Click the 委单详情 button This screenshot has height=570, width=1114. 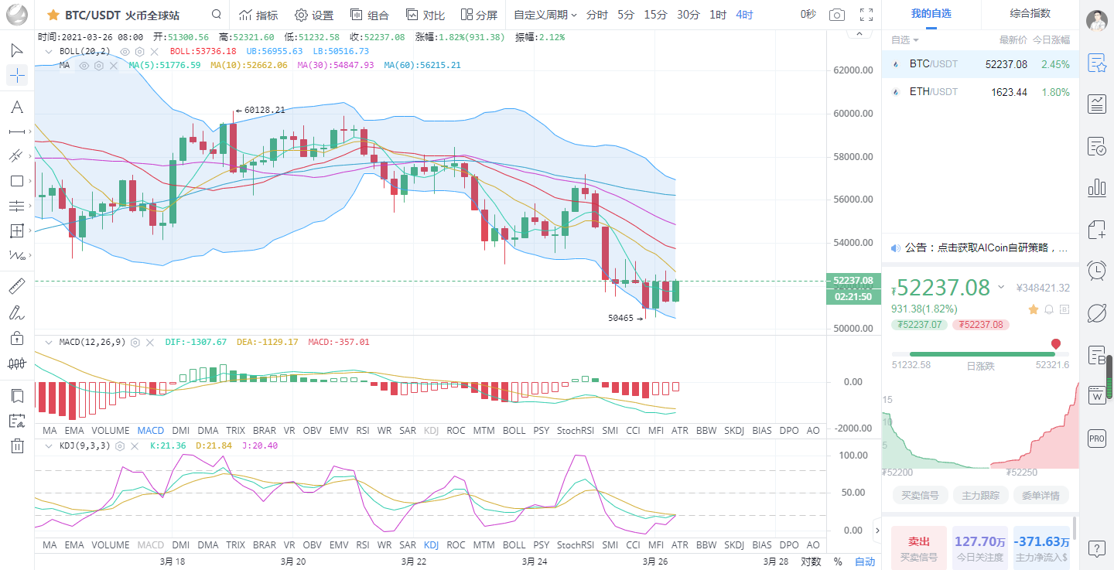tap(1041, 495)
